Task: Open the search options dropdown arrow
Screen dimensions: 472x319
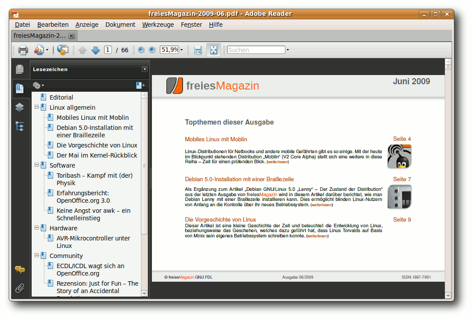Action: pyautogui.click(x=288, y=50)
